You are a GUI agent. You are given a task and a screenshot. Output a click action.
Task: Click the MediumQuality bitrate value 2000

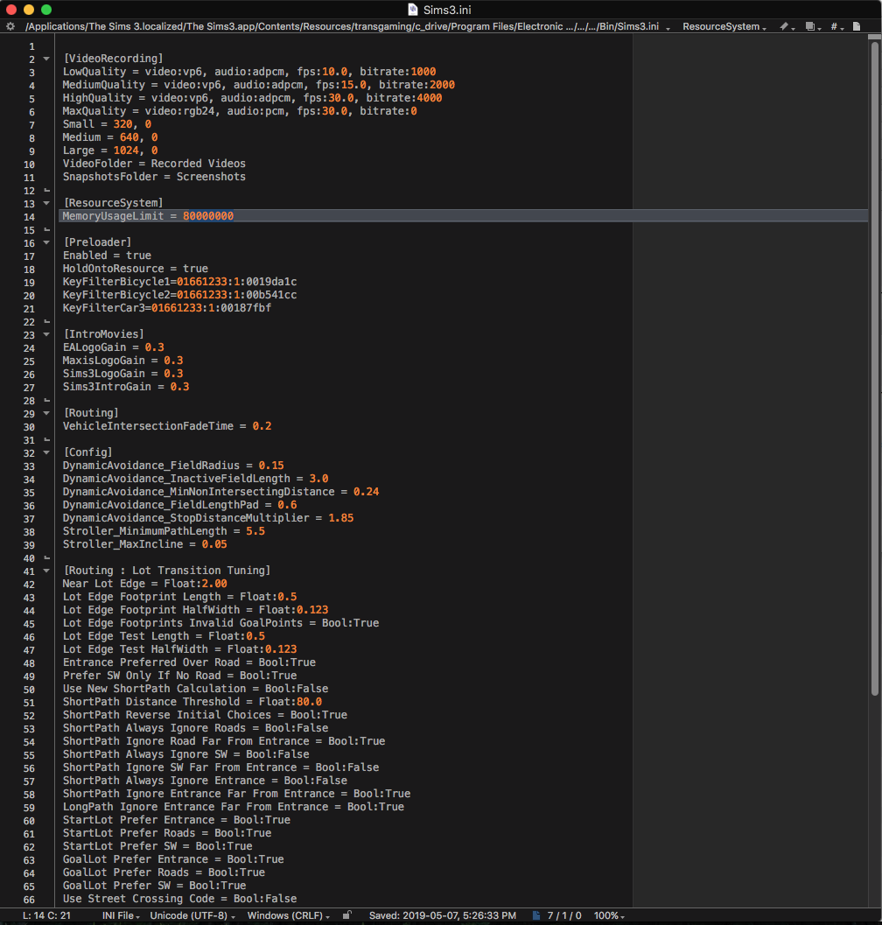pyautogui.click(x=442, y=85)
